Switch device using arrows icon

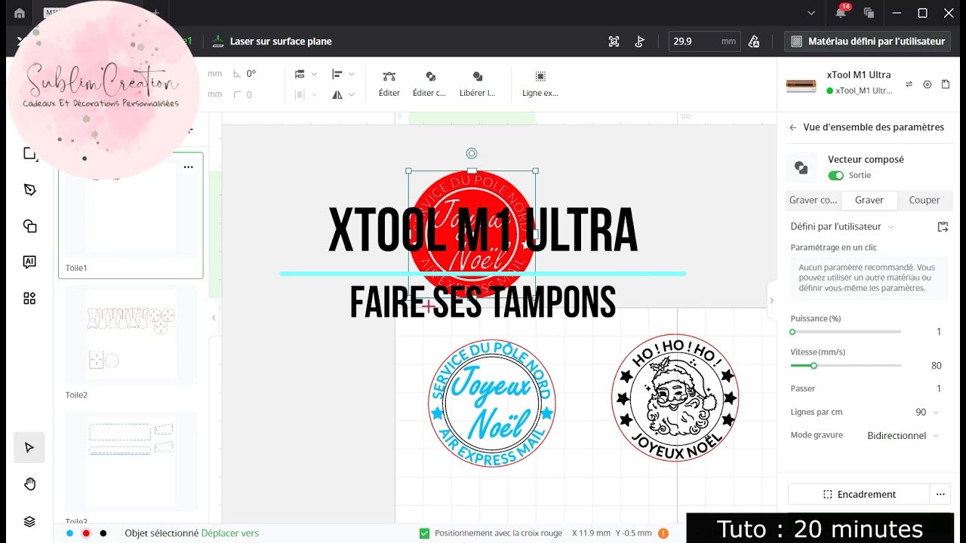(909, 84)
